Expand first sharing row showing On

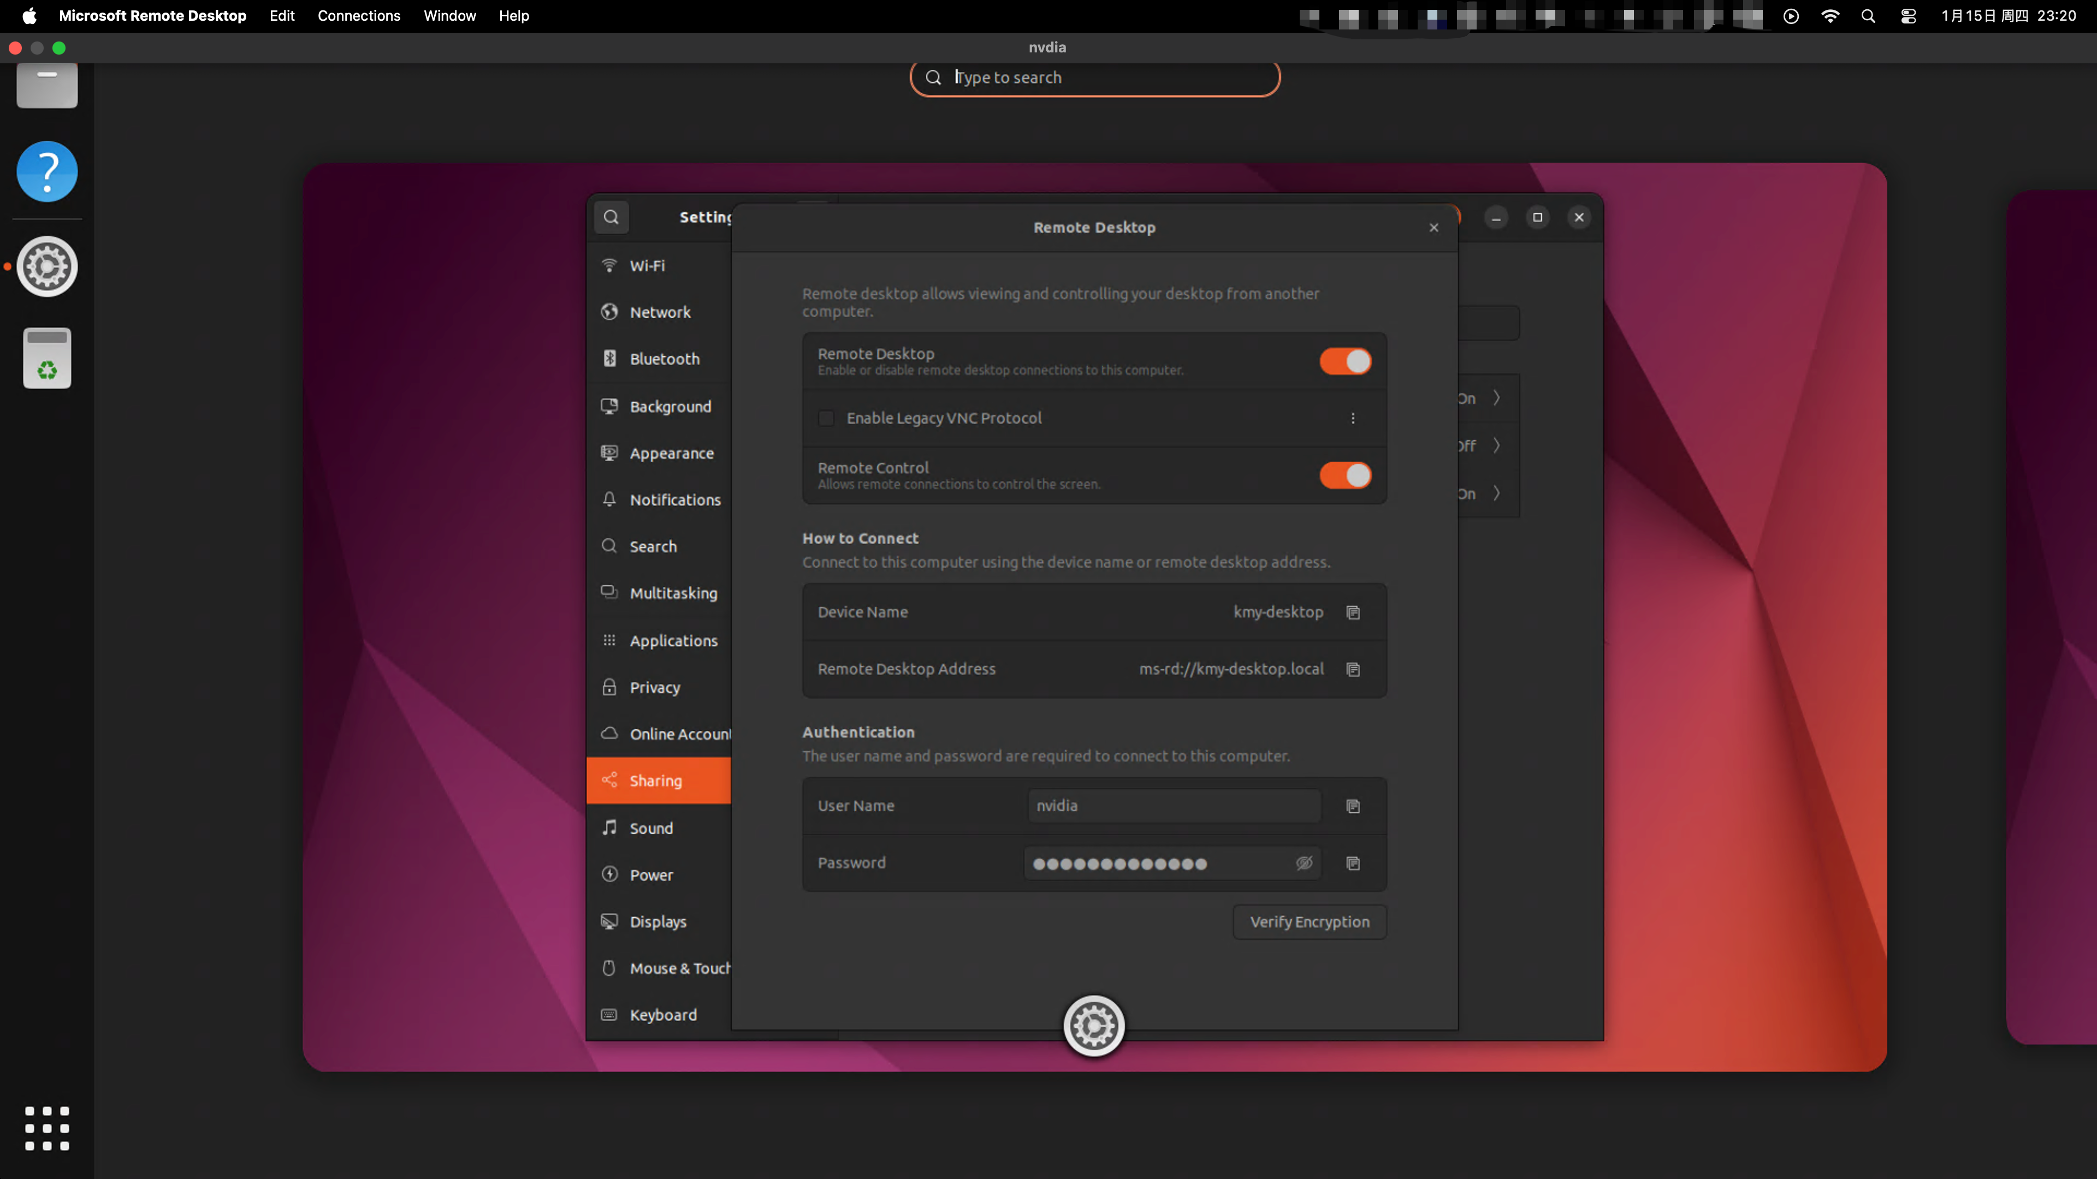point(1488,398)
